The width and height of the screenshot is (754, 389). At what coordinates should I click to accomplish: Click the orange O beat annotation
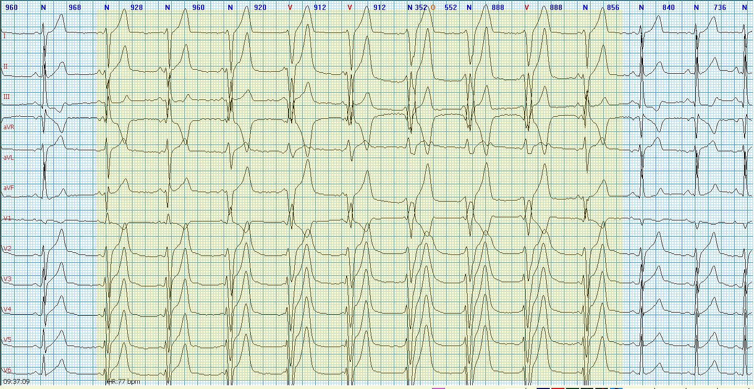(x=433, y=7)
